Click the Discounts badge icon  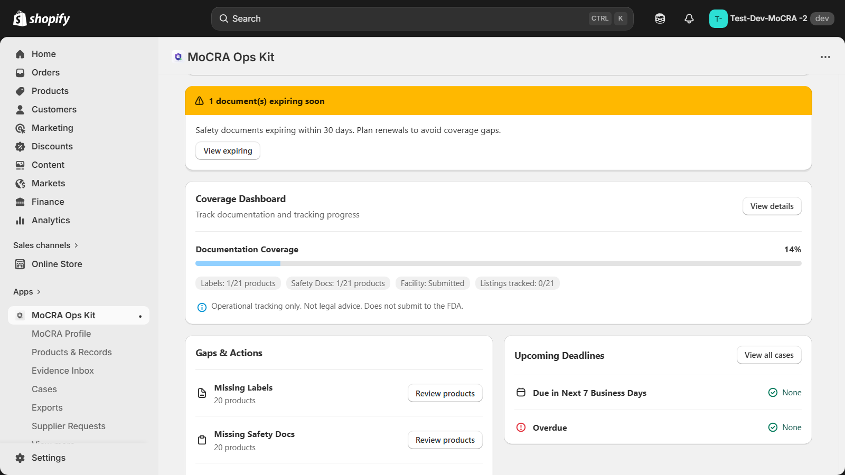coord(20,146)
